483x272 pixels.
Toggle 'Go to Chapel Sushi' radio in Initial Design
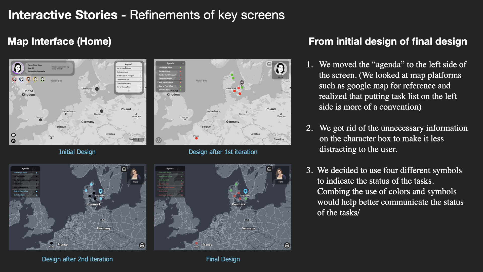(x=140, y=68)
